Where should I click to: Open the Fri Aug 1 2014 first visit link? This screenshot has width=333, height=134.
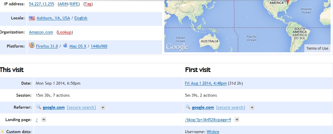click(206, 83)
